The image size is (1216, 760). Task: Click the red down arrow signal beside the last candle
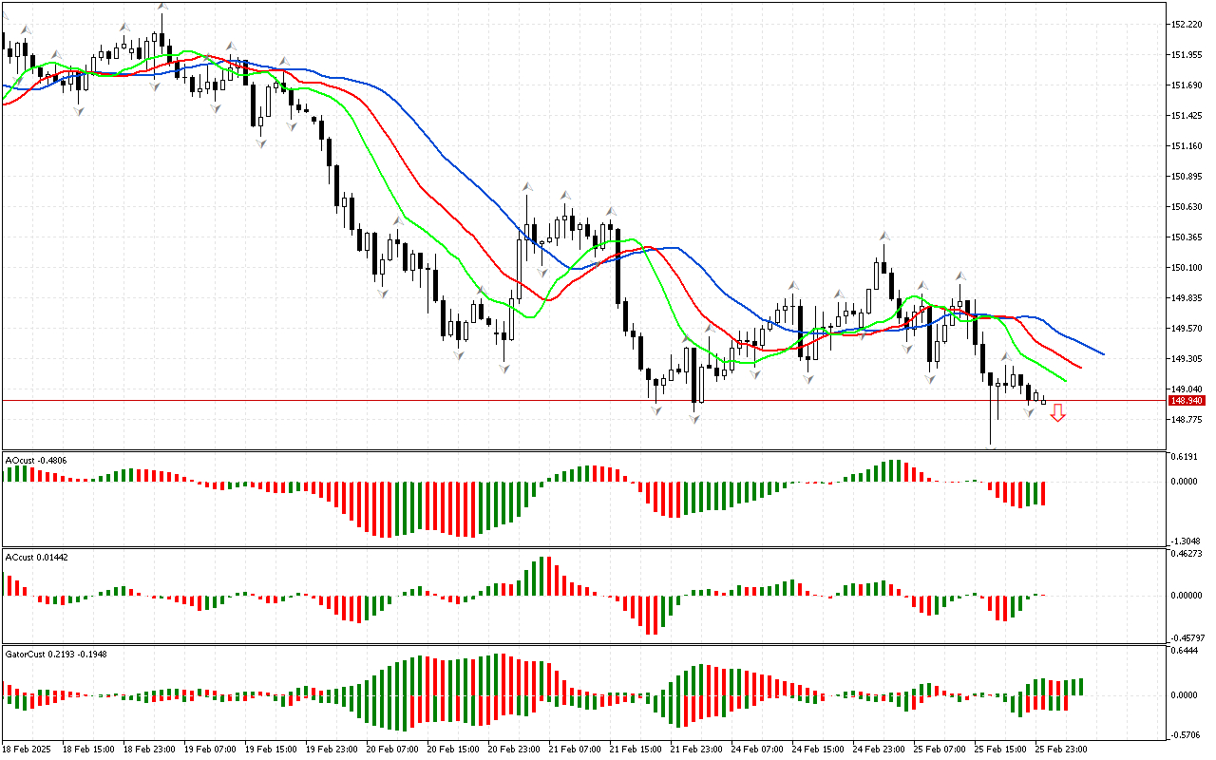coord(1057,412)
